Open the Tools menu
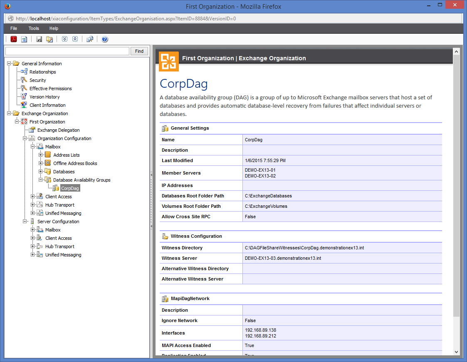 click(x=34, y=28)
